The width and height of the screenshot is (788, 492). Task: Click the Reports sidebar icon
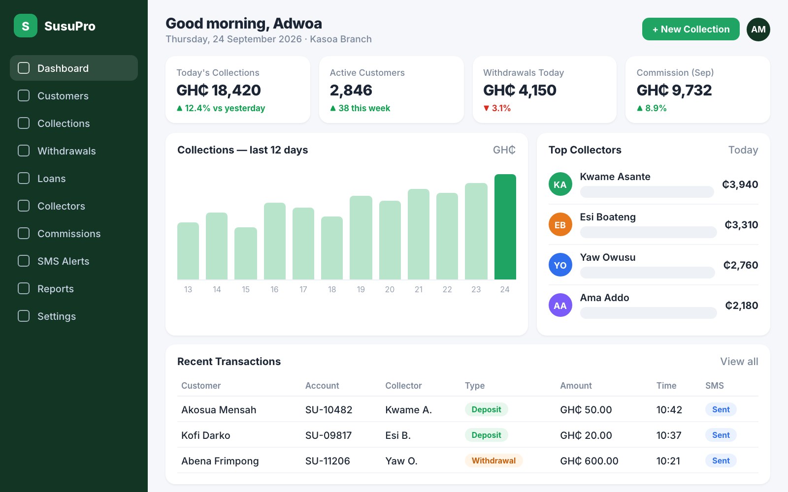tap(24, 288)
